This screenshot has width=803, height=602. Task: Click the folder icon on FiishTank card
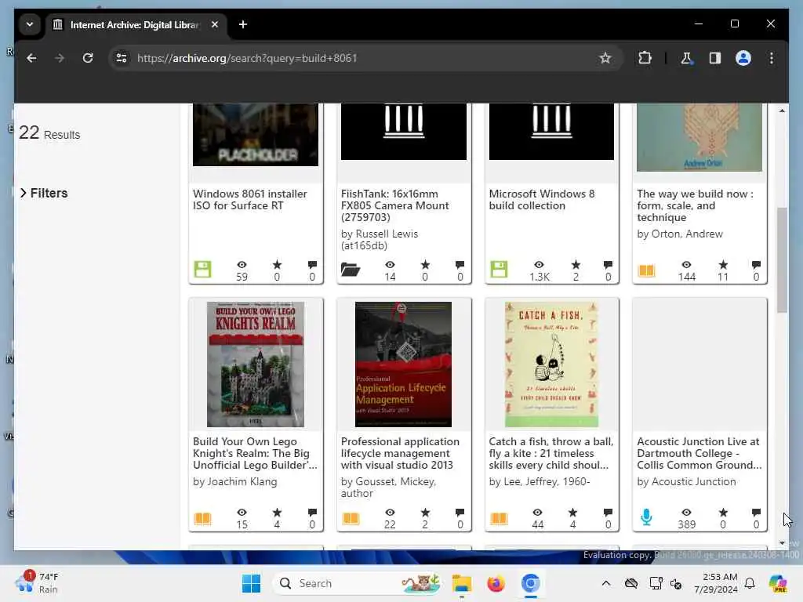351,270
